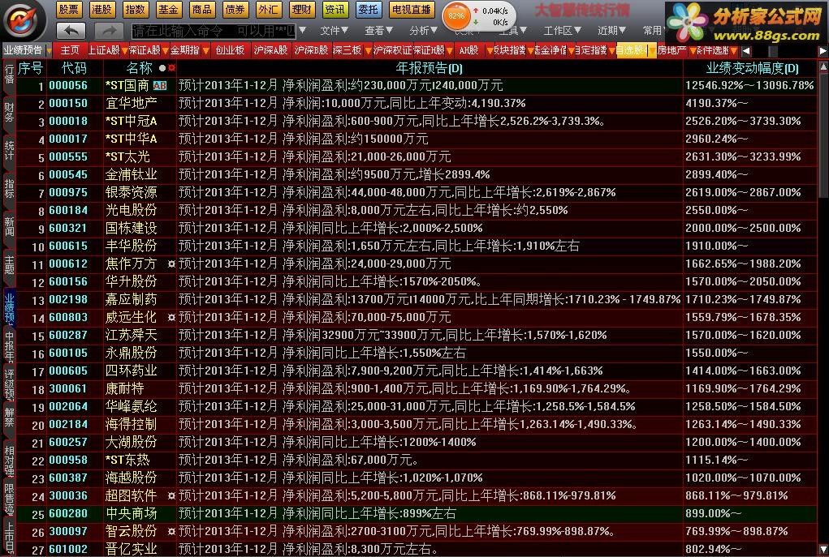
Task: Switch to the 沪深B股 tab
Action: tap(311, 50)
